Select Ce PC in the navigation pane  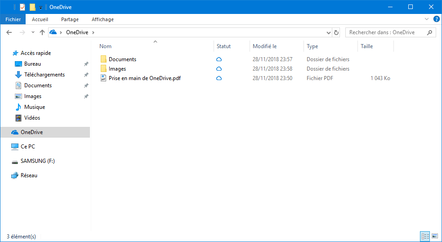[x=27, y=146]
